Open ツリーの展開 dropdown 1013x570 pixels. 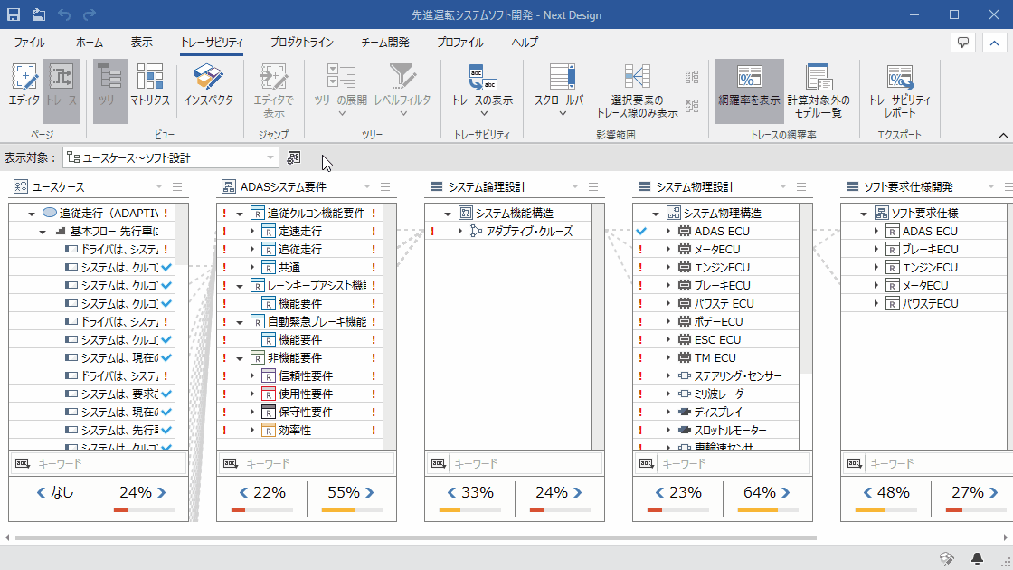[x=340, y=91]
